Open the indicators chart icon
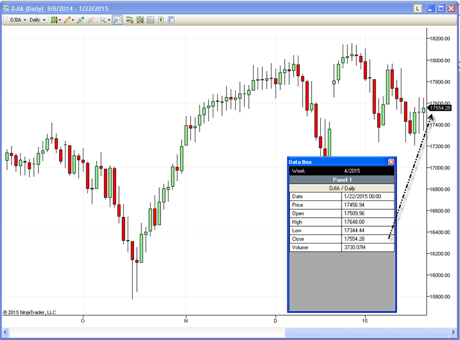The width and height of the screenshot is (460, 340). (151, 20)
